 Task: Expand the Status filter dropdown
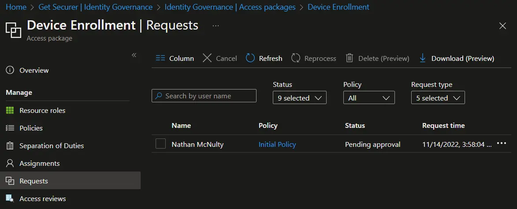point(299,98)
